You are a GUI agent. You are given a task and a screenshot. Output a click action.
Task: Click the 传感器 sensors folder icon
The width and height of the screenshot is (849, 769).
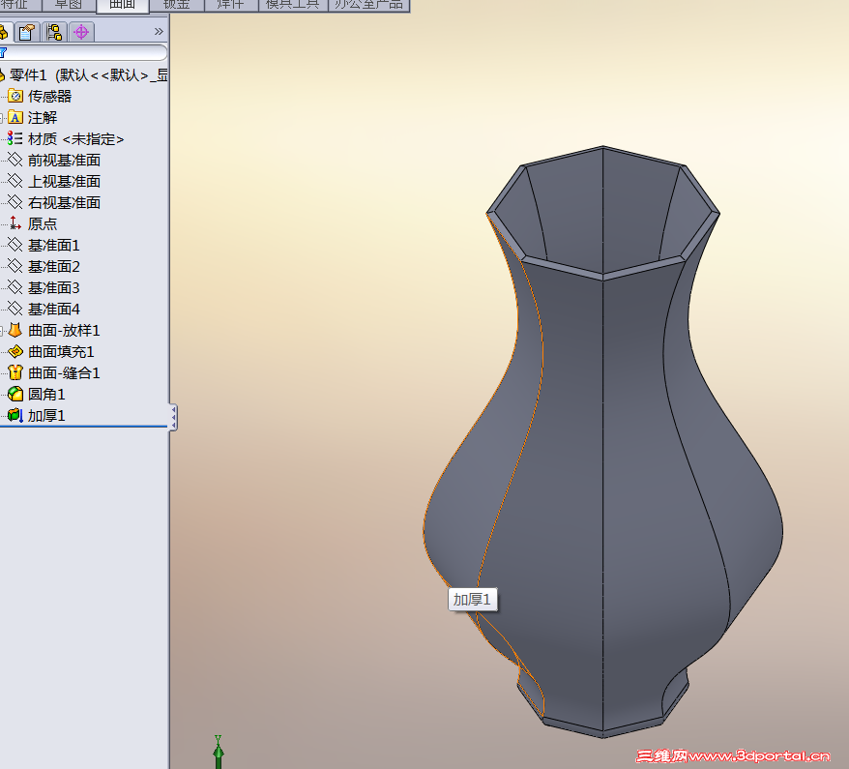pos(15,96)
